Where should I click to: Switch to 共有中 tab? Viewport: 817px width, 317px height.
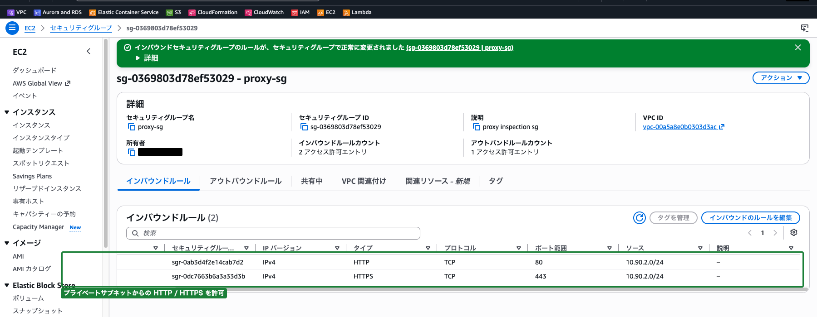312,181
